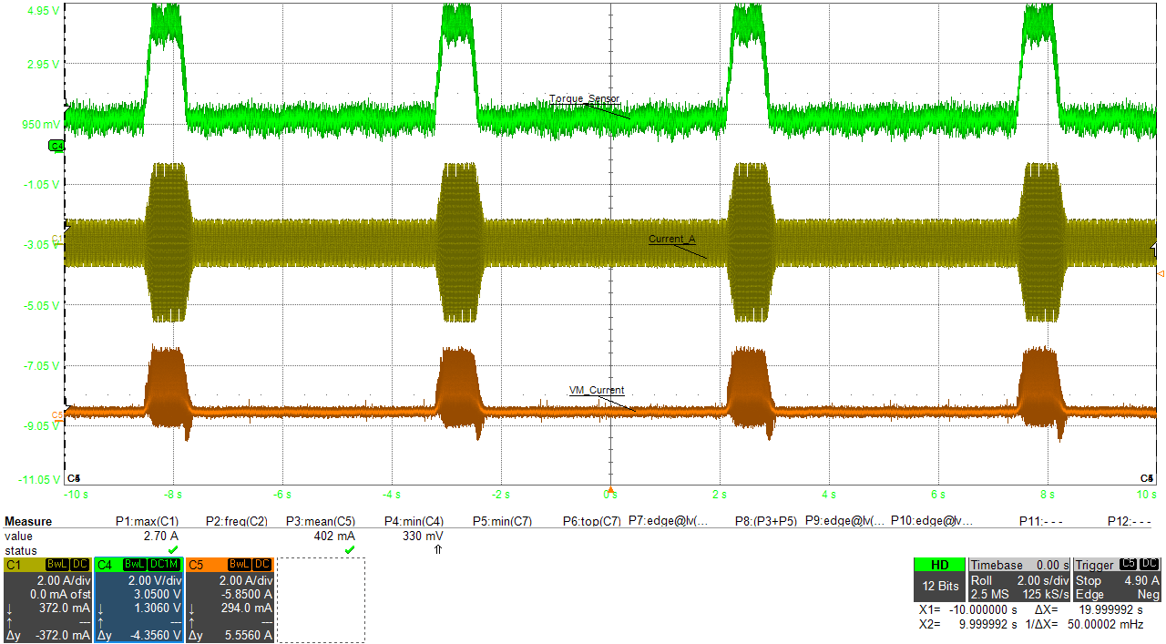Click the orange C5 channel ground marker
The width and height of the screenshot is (1166, 644).
pyautogui.click(x=57, y=415)
